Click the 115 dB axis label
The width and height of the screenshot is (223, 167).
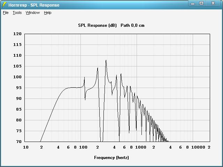17,45
